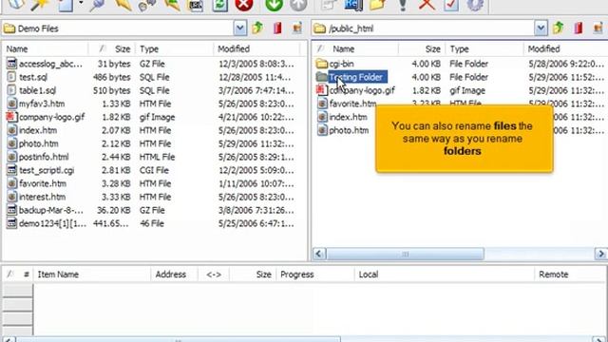608x342 pixels.
Task: Click the Rename toolbar icon
Action: pos(353,5)
